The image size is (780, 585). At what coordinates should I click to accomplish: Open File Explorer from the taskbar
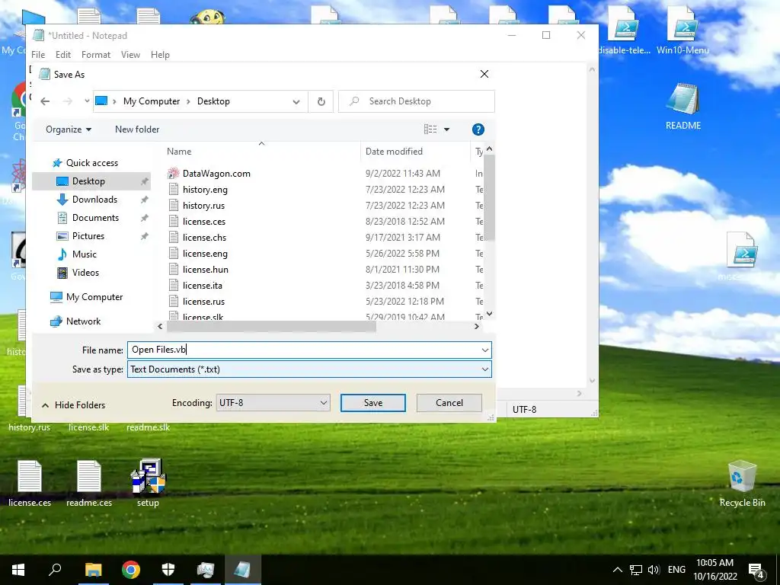(x=93, y=570)
